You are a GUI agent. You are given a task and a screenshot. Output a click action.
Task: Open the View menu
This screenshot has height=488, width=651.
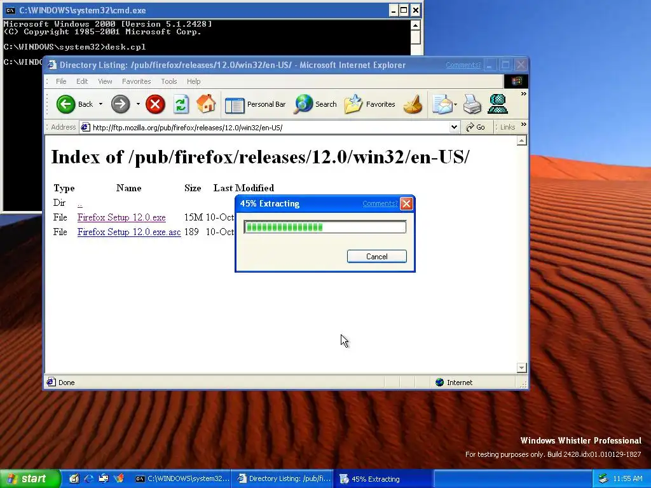105,81
